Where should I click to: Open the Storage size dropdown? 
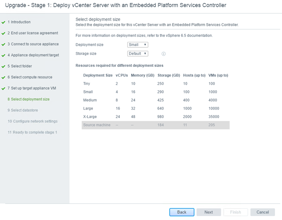[138, 54]
